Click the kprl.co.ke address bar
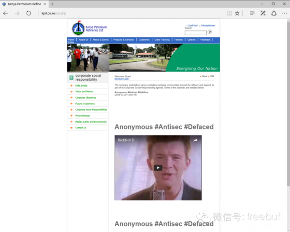The width and height of the screenshot is (290, 232). click(x=130, y=13)
